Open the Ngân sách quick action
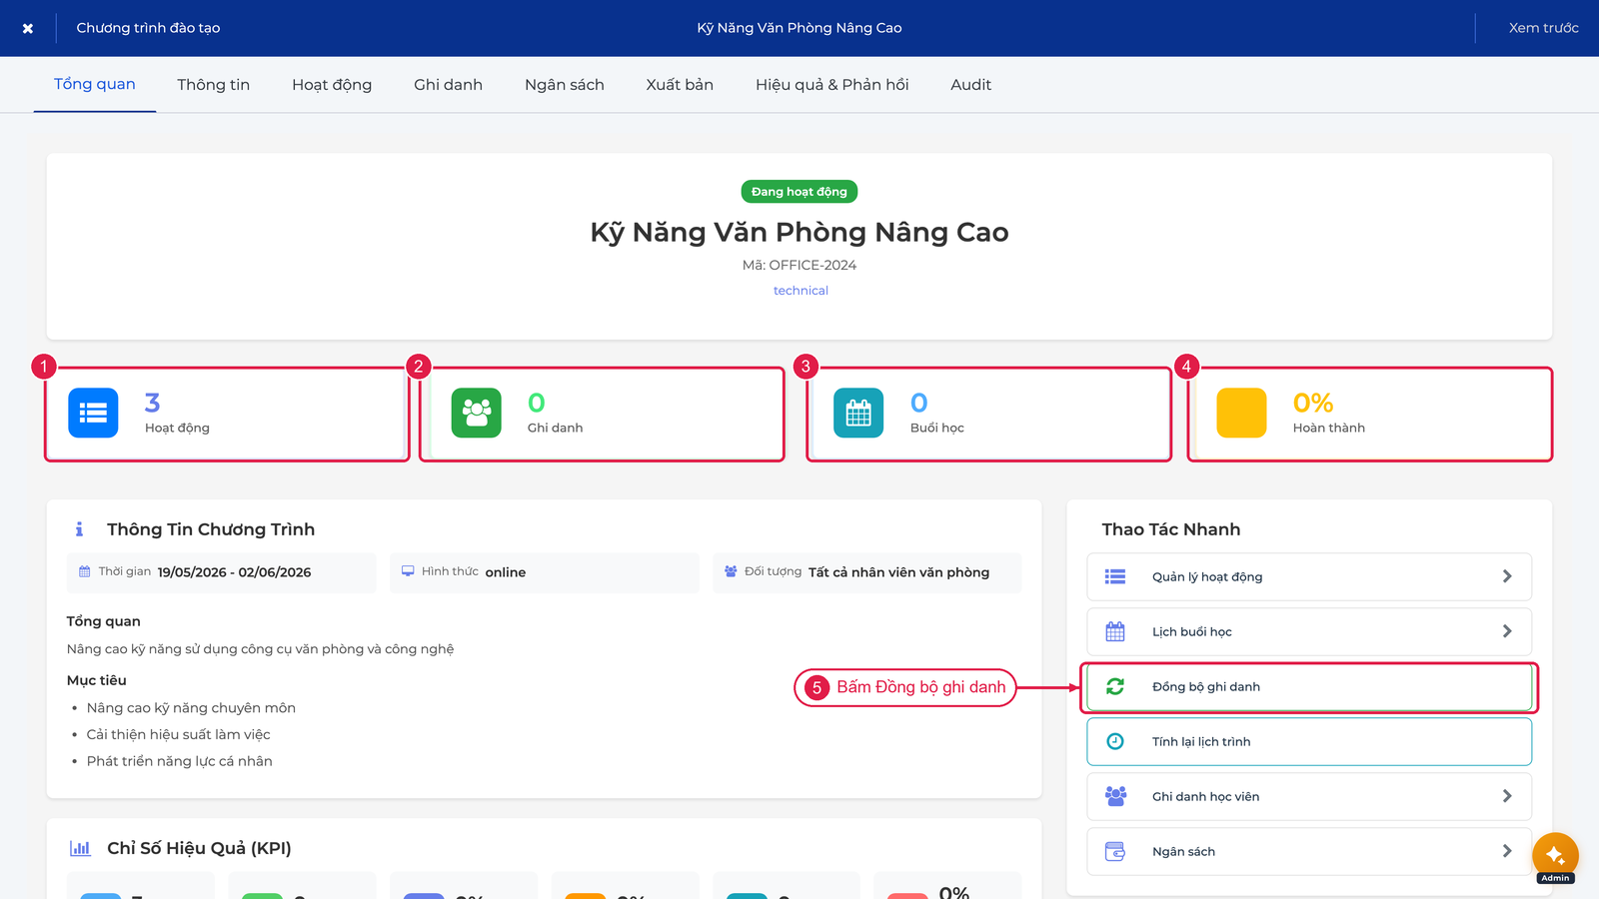Screen dimensions: 1599x899 pos(1309,851)
